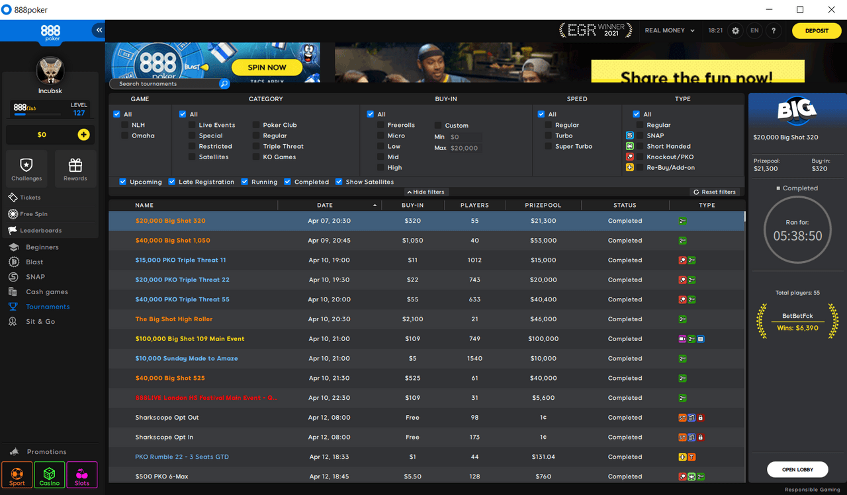Click type icon on $20,000 Big Shot 320 row
This screenshot has height=495, width=847.
click(682, 221)
